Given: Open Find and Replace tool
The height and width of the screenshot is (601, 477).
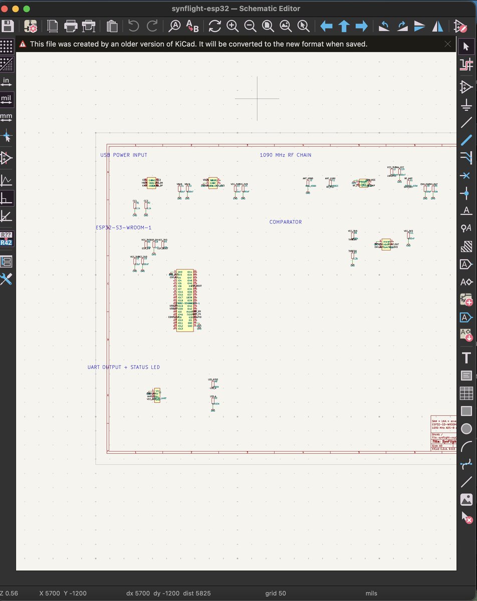Looking at the screenshot, I should [x=192, y=26].
